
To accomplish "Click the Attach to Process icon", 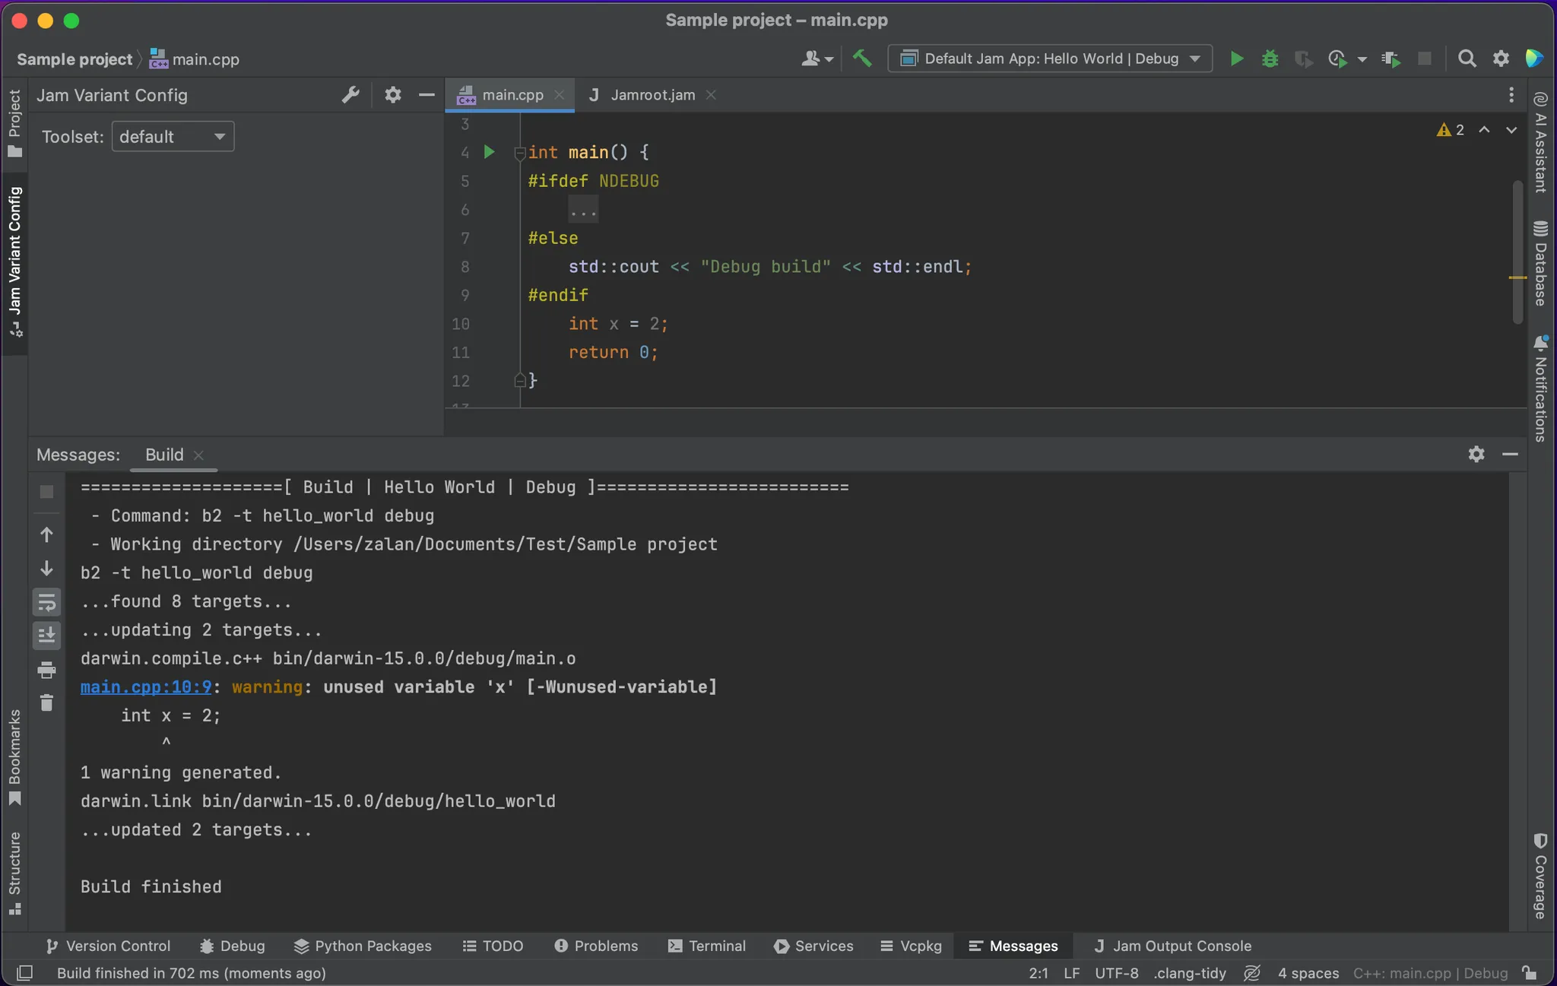I will [x=1391, y=59].
